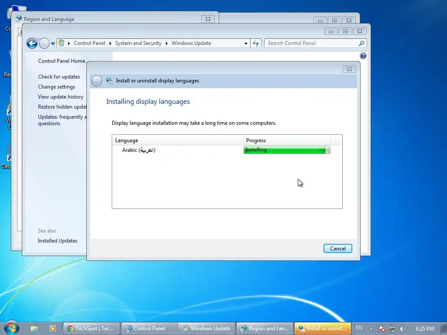Click the forward arrow in the Windows Update window
Screen dimensions: 447x335
click(x=44, y=43)
